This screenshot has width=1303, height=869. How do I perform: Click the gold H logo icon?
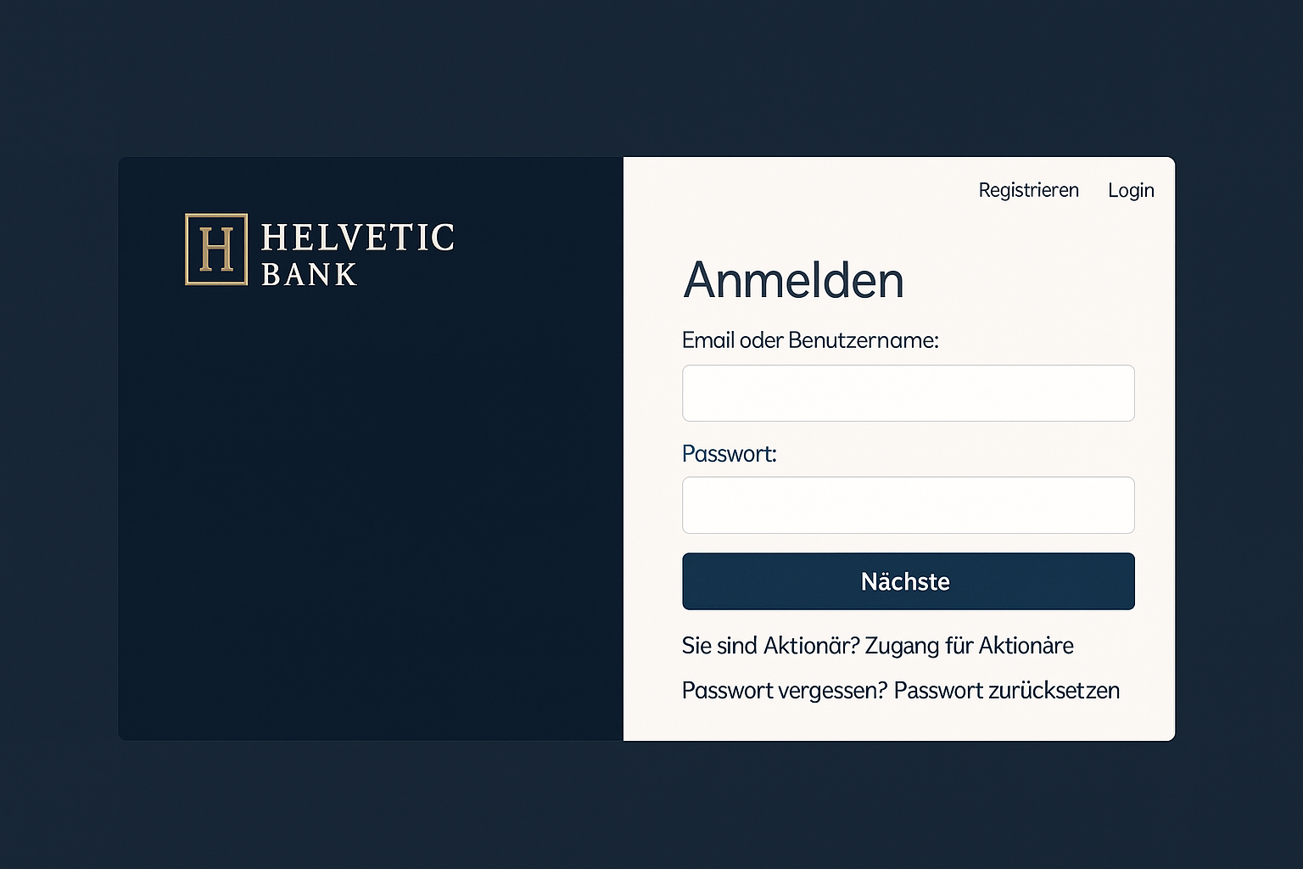[216, 249]
